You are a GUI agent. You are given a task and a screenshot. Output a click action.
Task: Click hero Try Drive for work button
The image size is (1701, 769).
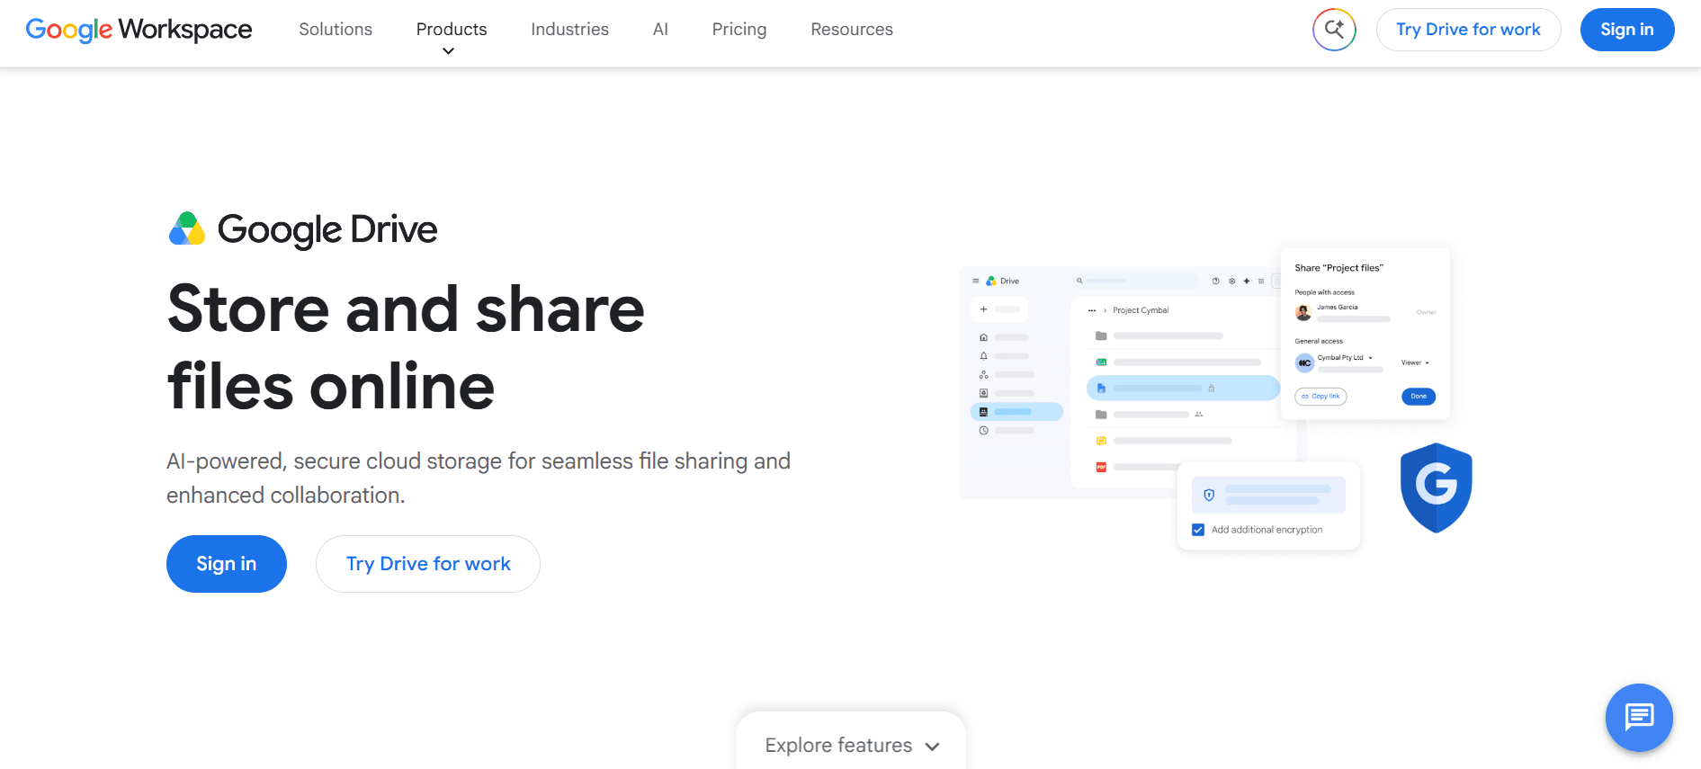pos(428,564)
